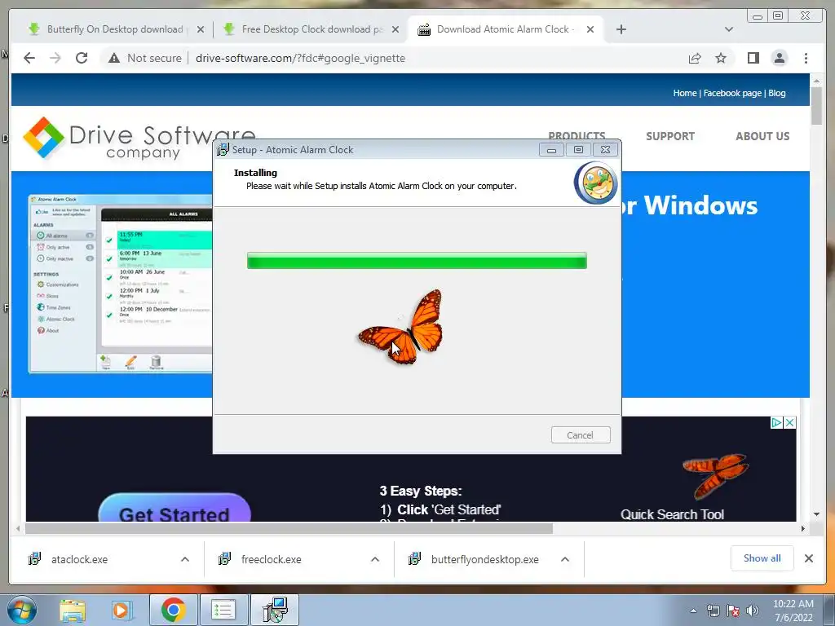Open butterflyondesktop.exe from the downloads bar
This screenshot has height=626, width=835.
[484, 559]
